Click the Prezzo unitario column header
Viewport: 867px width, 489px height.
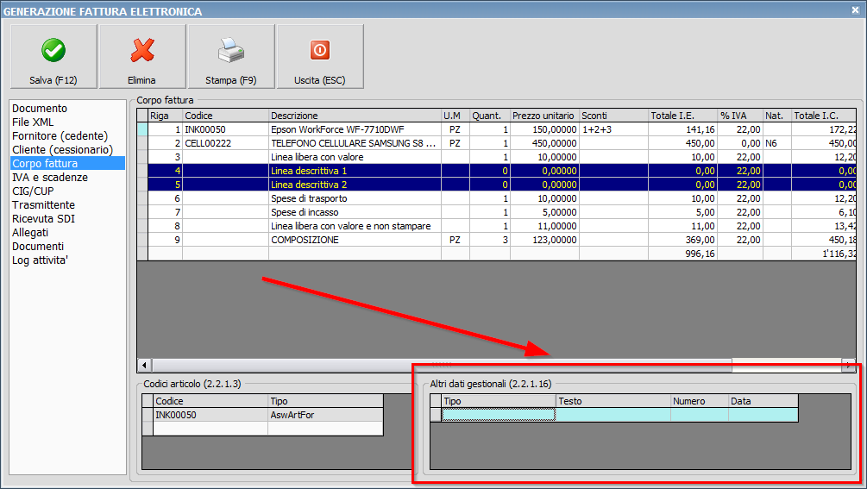tap(543, 116)
